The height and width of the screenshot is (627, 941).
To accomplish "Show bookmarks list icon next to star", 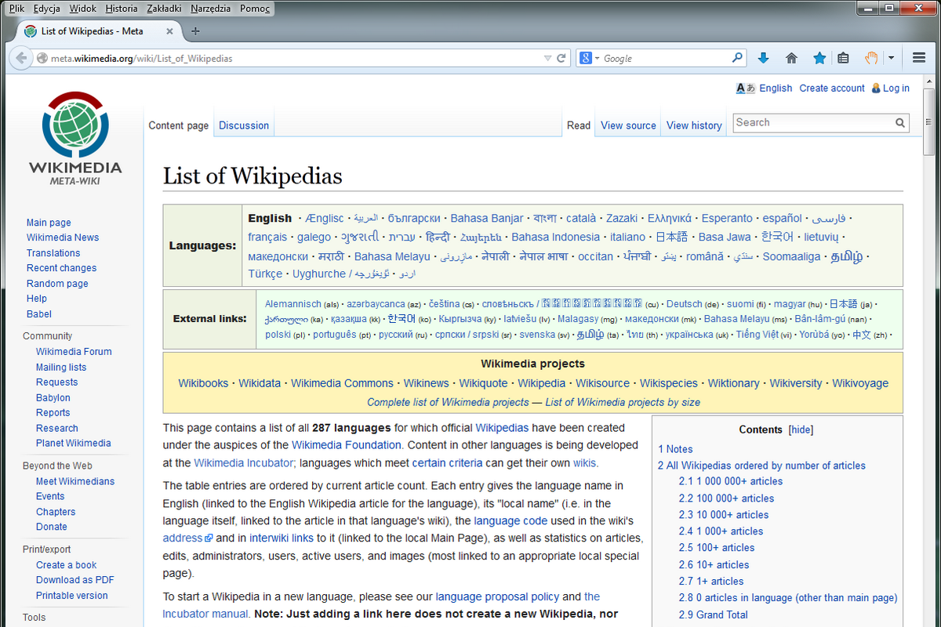I will coord(843,58).
